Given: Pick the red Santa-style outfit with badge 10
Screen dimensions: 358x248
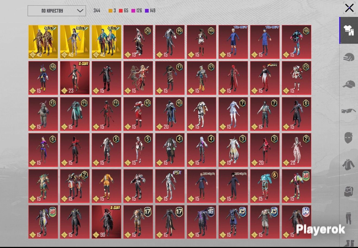Looking at the screenshot, I should (x=138, y=114).
